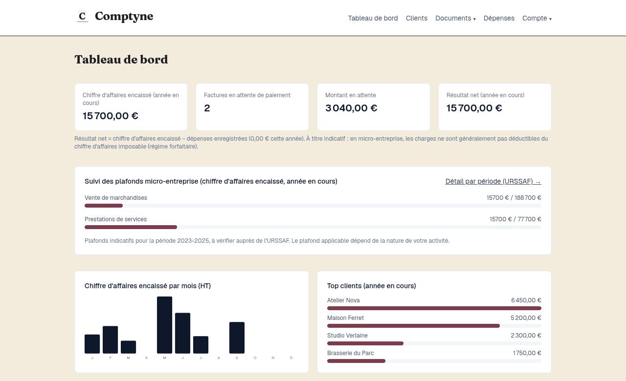Click the Atelier Nova client bar

434,308
